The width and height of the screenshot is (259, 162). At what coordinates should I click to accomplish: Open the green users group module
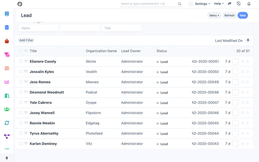click(7, 109)
